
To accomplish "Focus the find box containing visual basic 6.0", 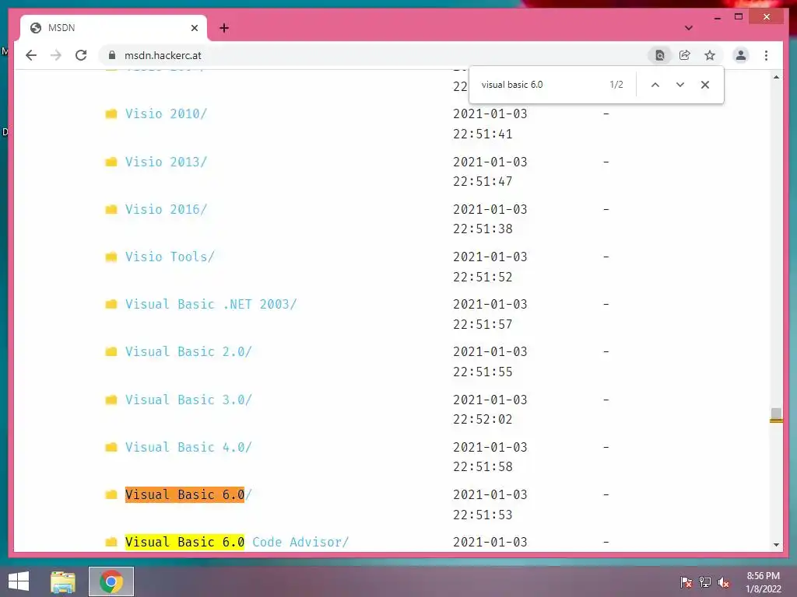I will 539,85.
